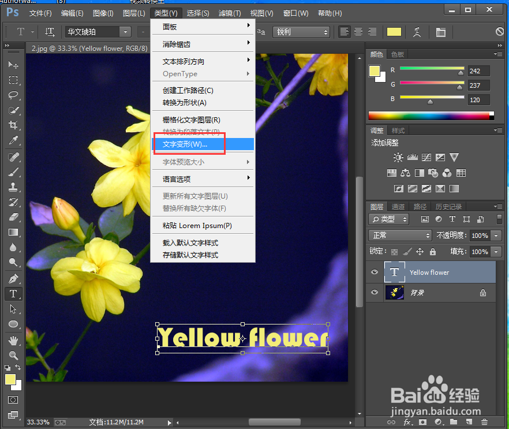Select the Path Selection tool
This screenshot has height=429, width=509.
point(13,309)
